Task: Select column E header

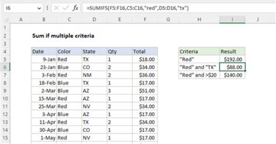Action: point(120,19)
